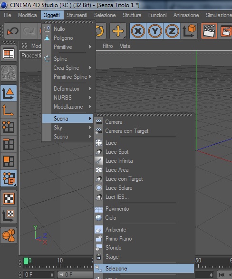Add a Sfondo background object
Viewport: 232px width, 279px height.
coord(144,248)
